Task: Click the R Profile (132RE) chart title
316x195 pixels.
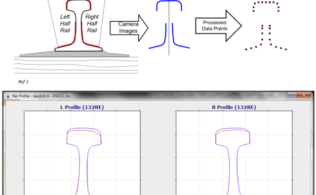Action: pyautogui.click(x=234, y=107)
